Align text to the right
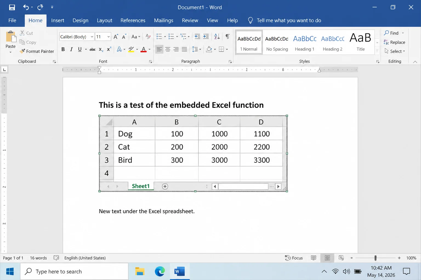Viewport: 421px width, 280px height. pos(176,49)
